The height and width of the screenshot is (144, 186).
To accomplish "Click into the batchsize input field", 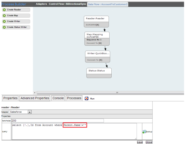I will pos(57,121).
